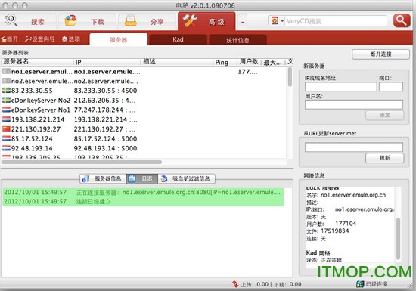
Task: Click the 已经连接 connection status icon
Action: 360,284
